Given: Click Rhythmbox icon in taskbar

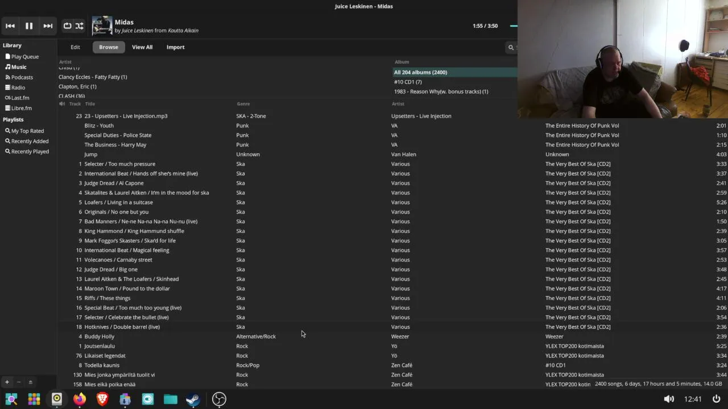Looking at the screenshot, I should 57,399.
